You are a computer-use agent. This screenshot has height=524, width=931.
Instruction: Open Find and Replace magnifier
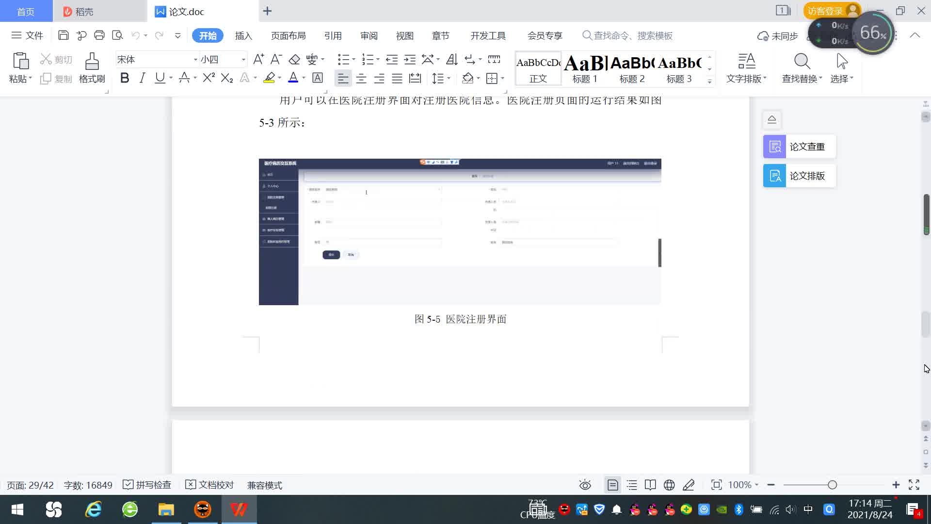point(802,68)
